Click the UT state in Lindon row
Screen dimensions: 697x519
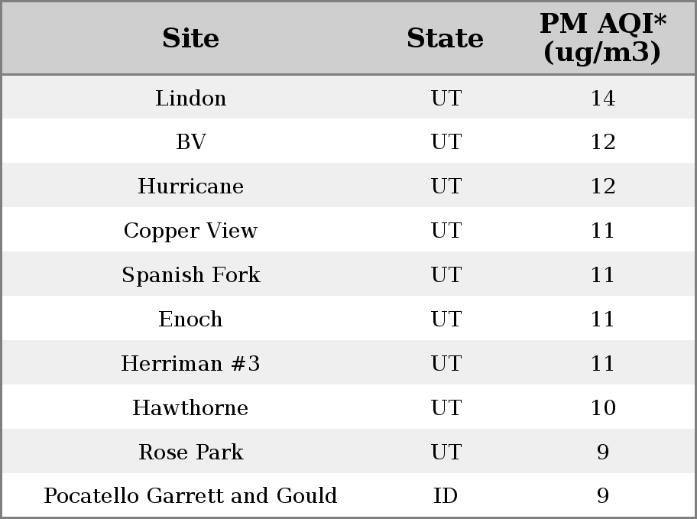point(446,98)
